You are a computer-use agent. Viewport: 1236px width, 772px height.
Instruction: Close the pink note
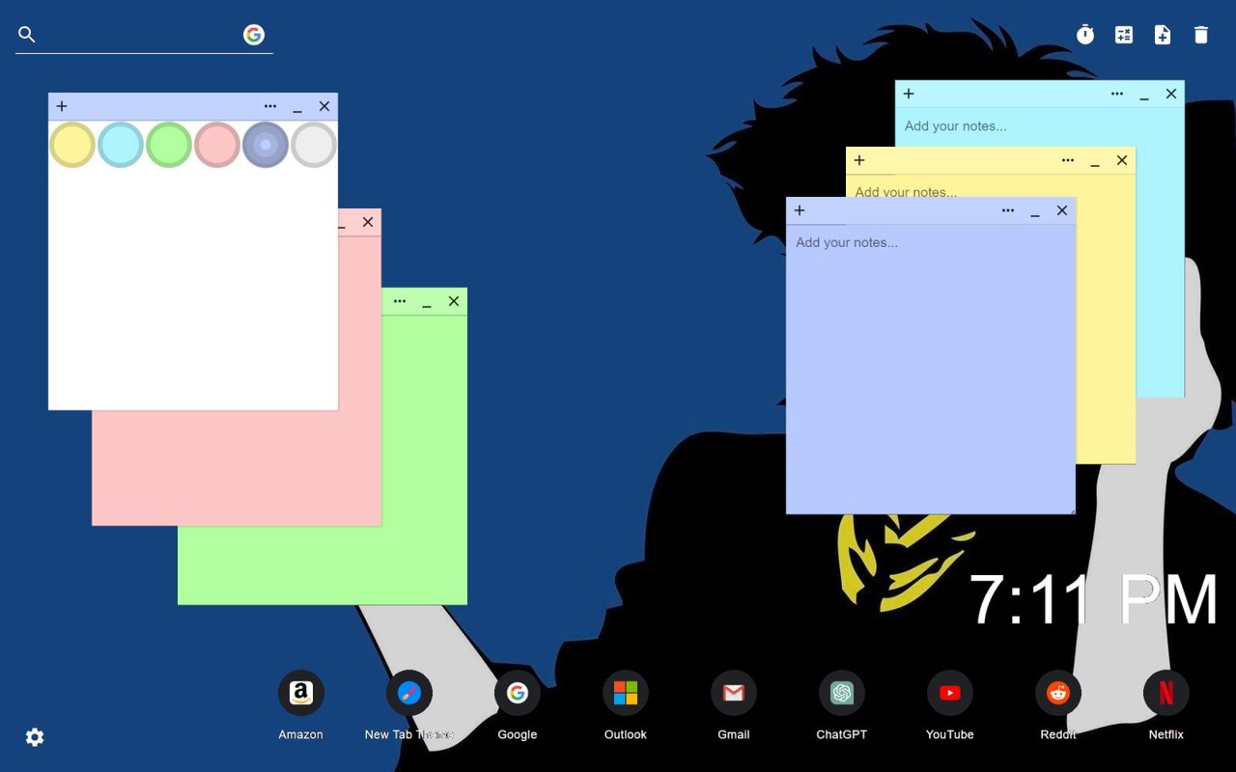pyautogui.click(x=368, y=222)
